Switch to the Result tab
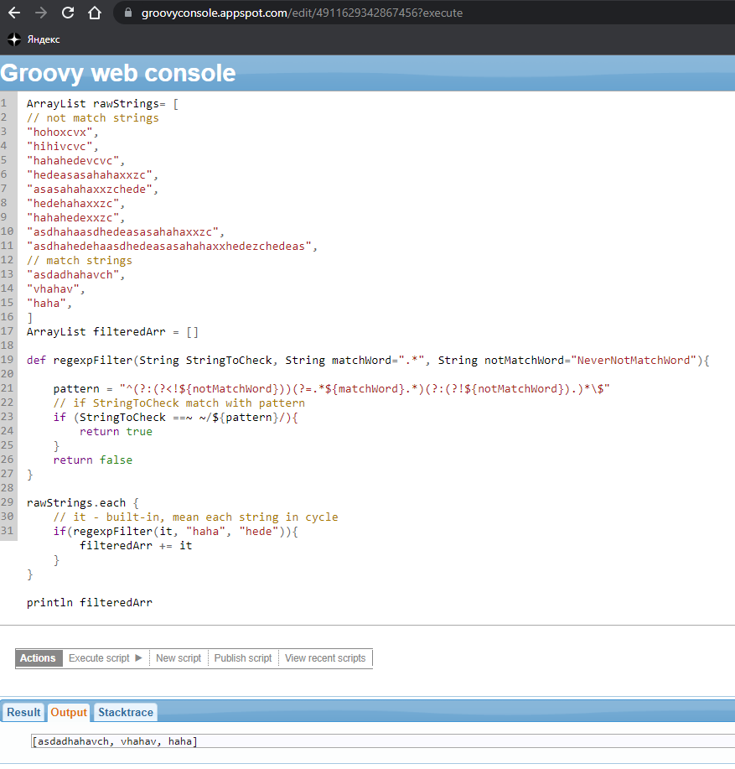The image size is (735, 769). (23, 712)
